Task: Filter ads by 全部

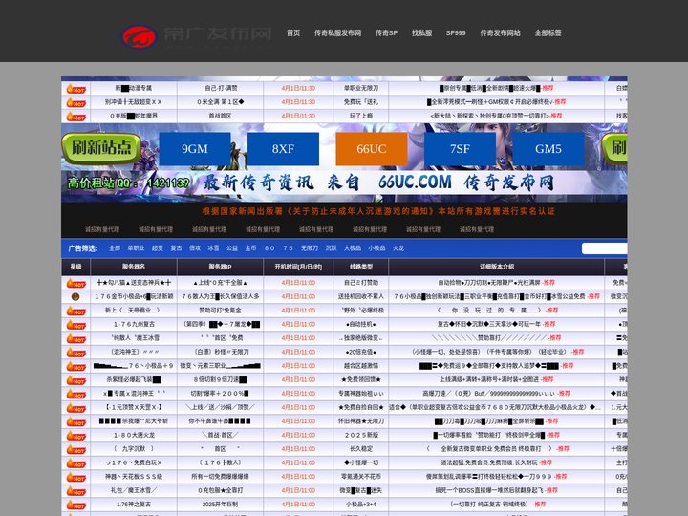Action: click(x=115, y=247)
